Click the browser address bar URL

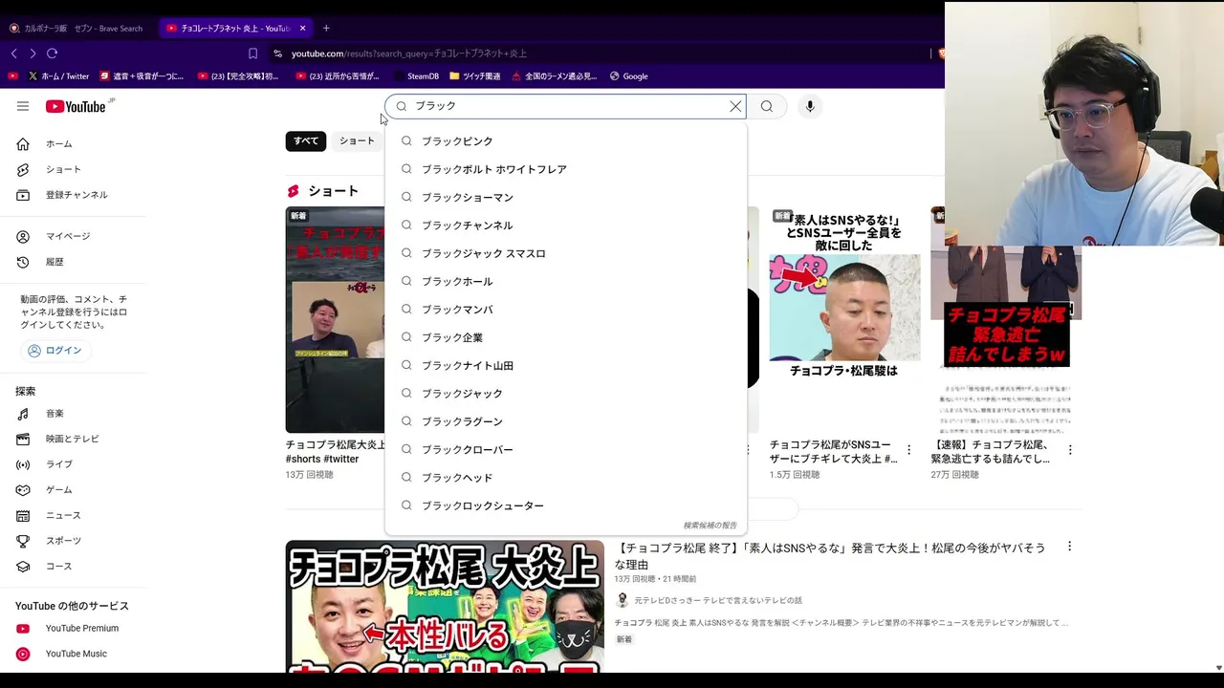pyautogui.click(x=409, y=54)
